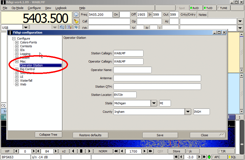Click the fldigi icon in configuration title bar

tap(10, 32)
